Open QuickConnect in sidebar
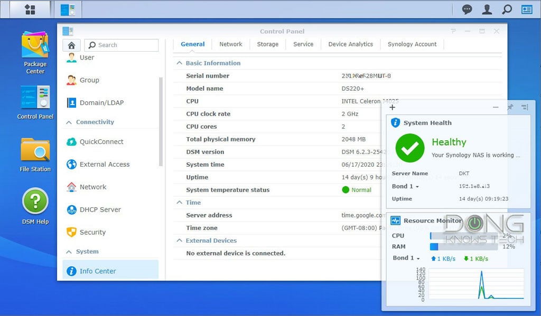Viewport: 541px width, 316px height. point(101,141)
